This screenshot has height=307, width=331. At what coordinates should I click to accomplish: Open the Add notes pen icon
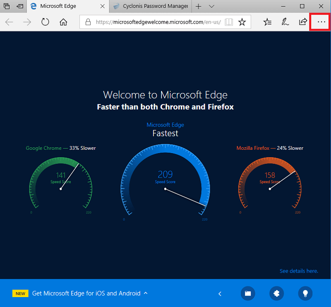tap(285, 22)
